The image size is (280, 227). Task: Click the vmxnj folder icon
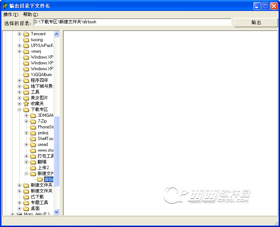coord(26,51)
